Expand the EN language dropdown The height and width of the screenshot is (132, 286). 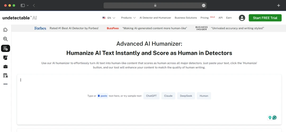pos(111,18)
